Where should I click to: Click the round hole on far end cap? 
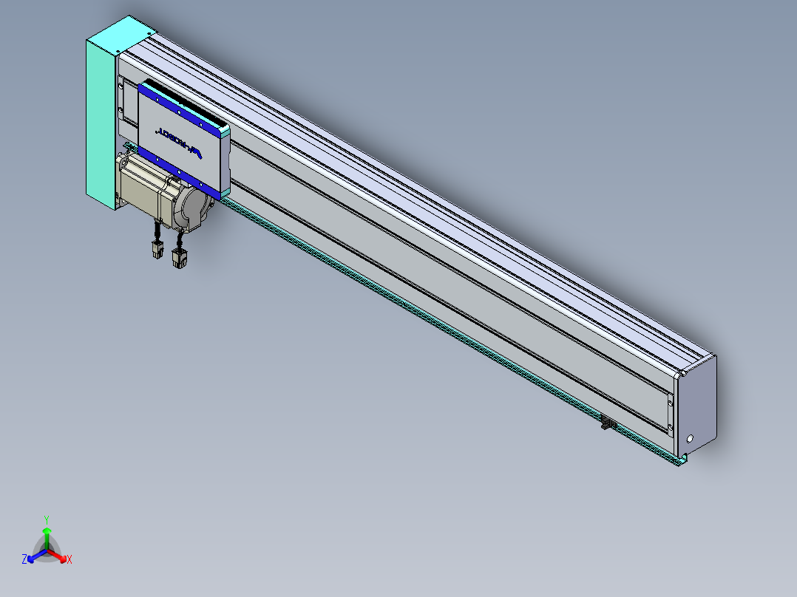pyautogui.click(x=690, y=438)
